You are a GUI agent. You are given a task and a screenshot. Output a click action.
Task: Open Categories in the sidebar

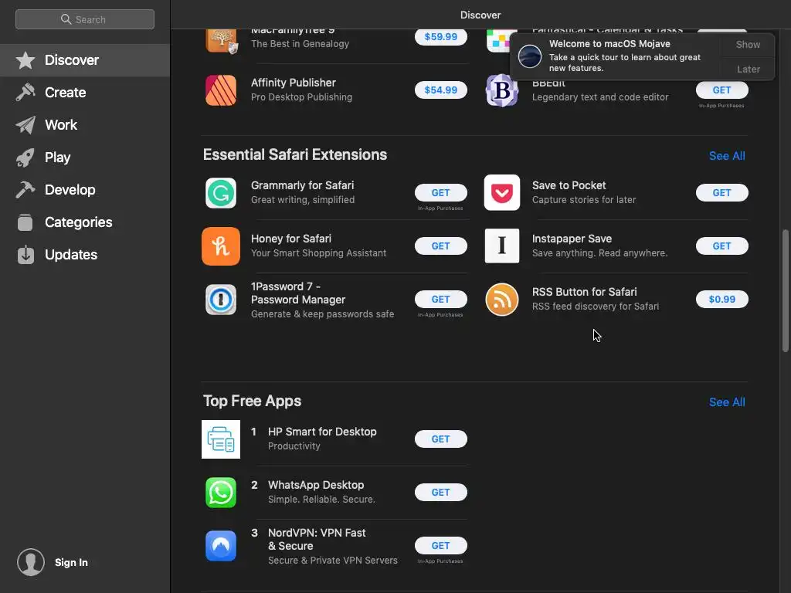point(85,222)
